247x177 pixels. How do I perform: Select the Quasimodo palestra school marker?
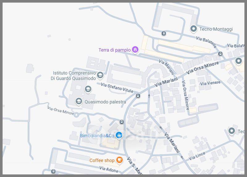click(x=79, y=101)
